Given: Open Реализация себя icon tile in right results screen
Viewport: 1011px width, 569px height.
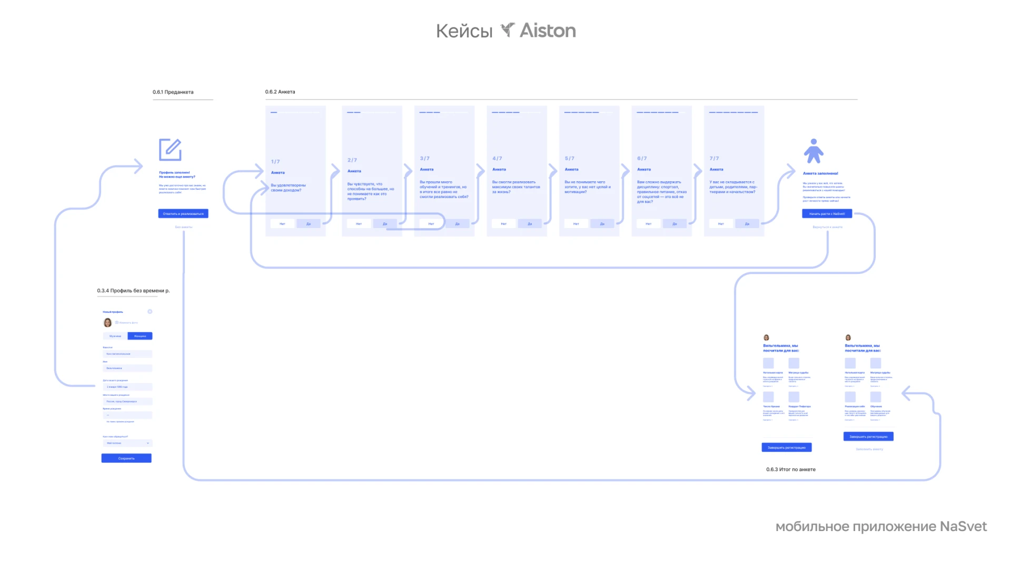Looking at the screenshot, I should click(x=850, y=397).
